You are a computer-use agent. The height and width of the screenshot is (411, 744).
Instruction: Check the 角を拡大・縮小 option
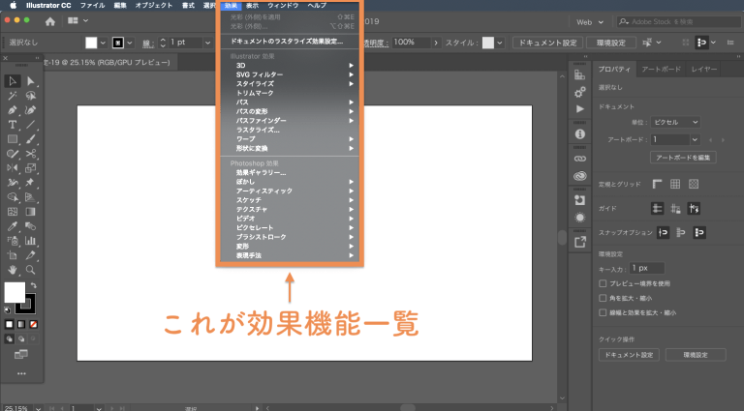click(603, 298)
